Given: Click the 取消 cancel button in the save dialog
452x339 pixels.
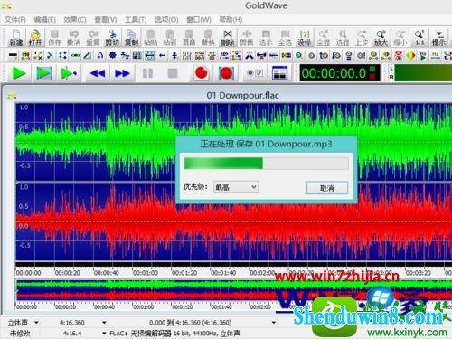Looking at the screenshot, I should 327,188.
